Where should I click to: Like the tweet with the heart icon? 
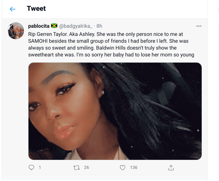122,167
